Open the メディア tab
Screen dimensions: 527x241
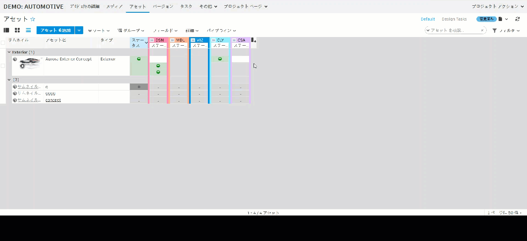[x=114, y=7]
